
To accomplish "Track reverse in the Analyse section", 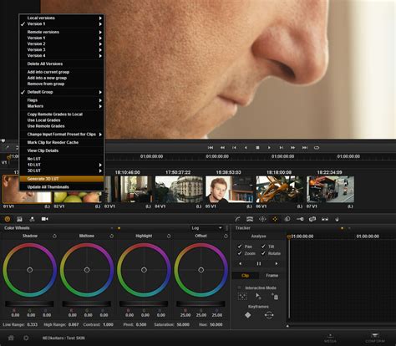I will (x=241, y=263).
